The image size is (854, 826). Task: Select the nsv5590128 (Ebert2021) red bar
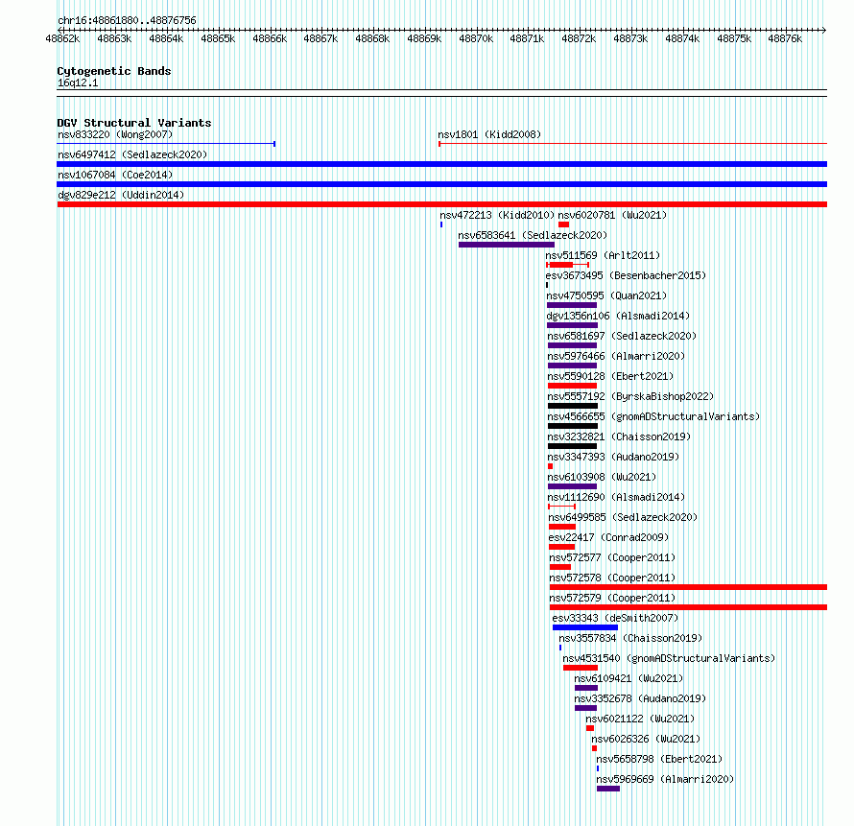[x=573, y=386]
